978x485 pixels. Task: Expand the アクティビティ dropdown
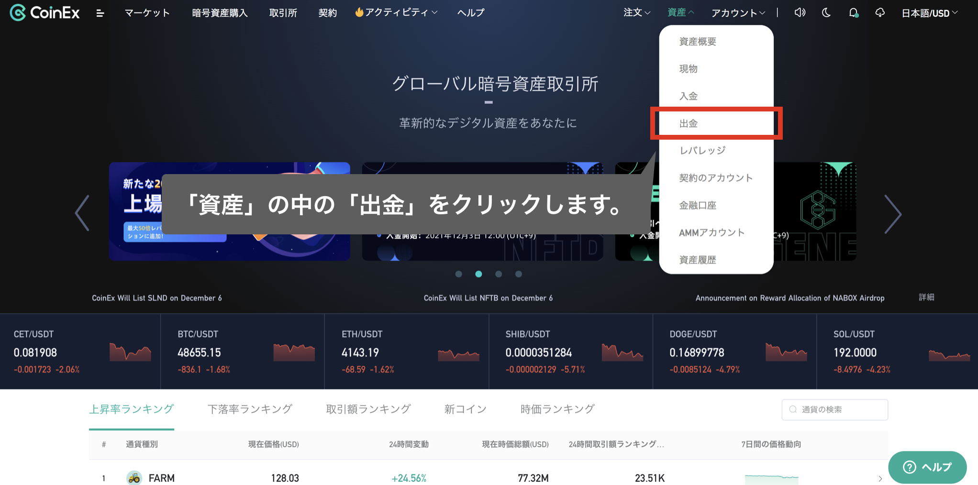[x=396, y=12]
